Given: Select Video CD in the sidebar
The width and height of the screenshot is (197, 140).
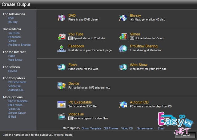Looking at the screenshot, I should 14,109.
